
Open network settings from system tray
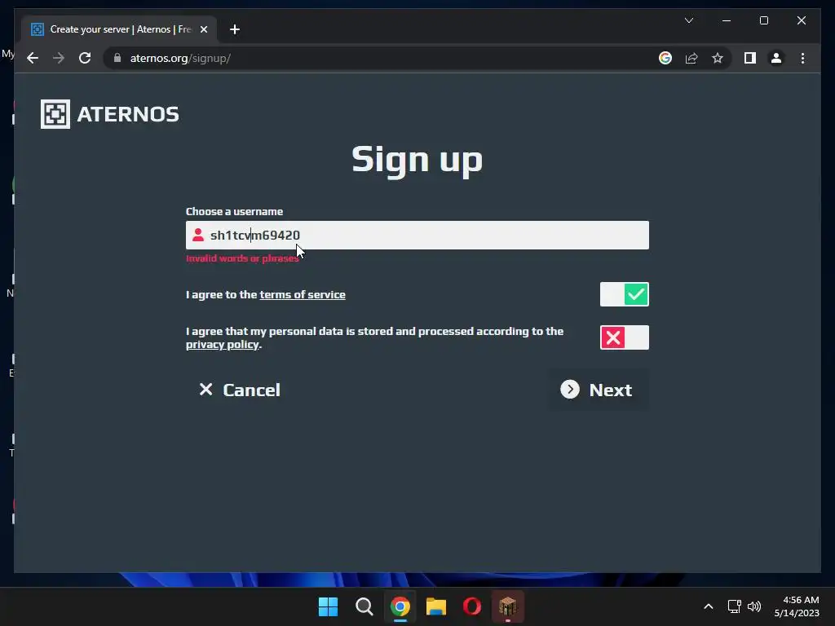click(735, 606)
